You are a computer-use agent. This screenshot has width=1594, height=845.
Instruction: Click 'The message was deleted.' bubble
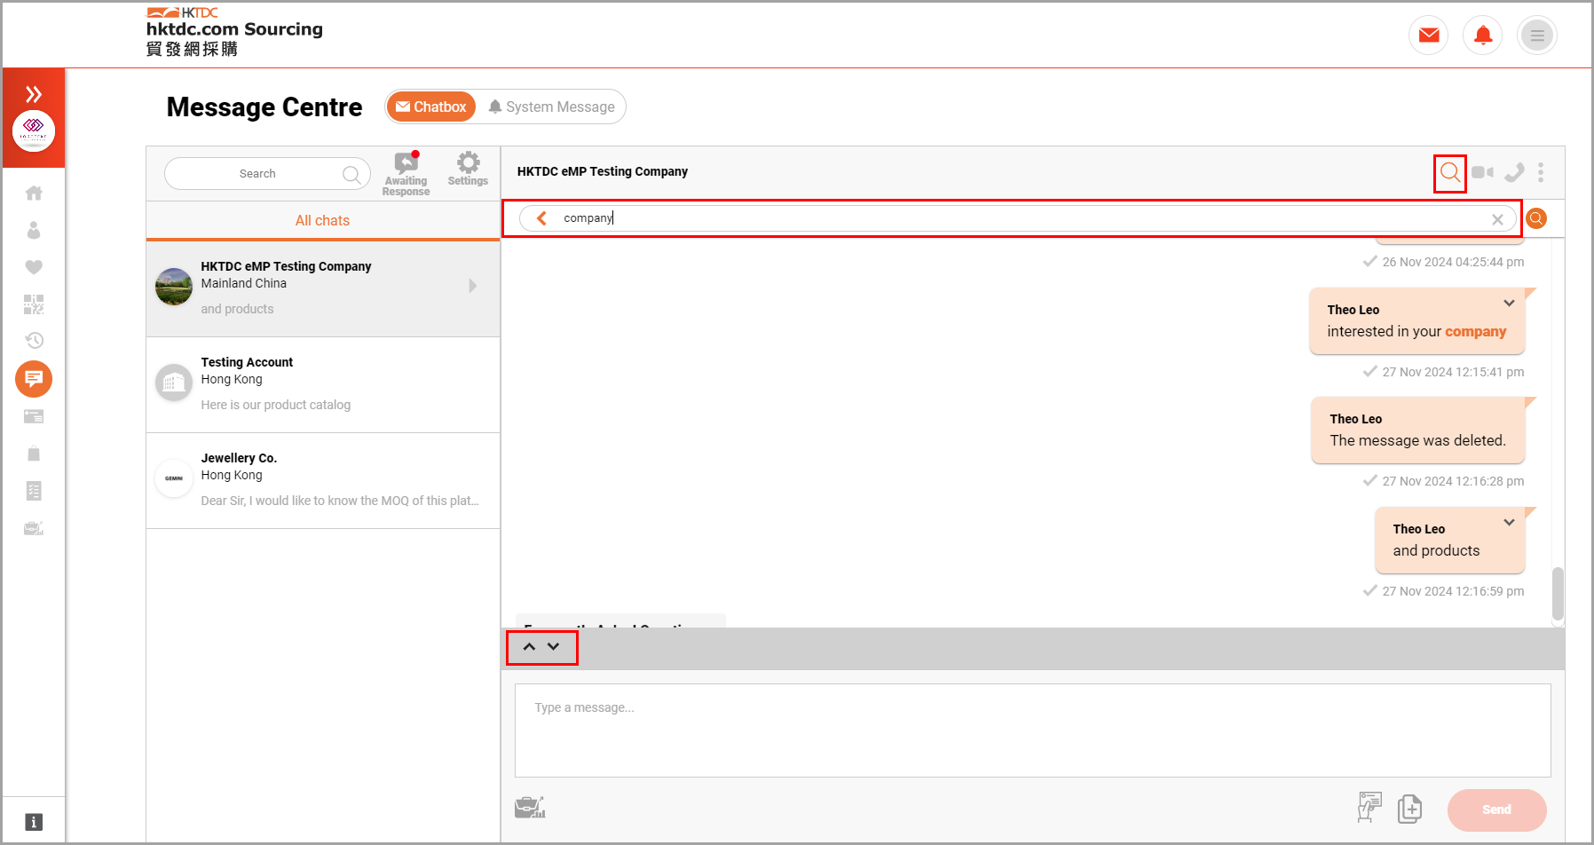[x=1417, y=430]
